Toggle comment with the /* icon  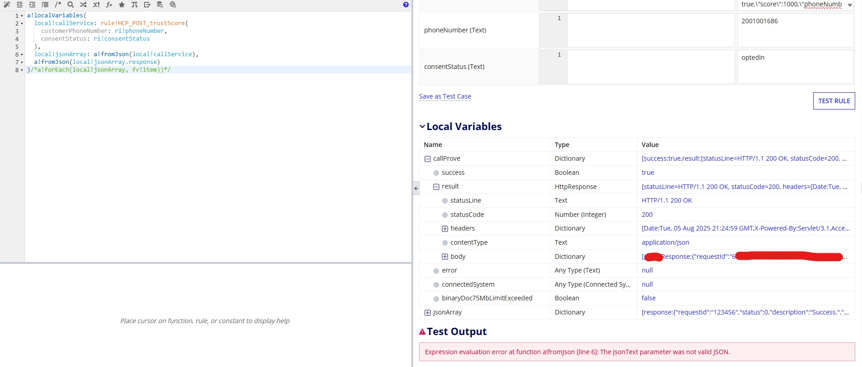[58, 5]
